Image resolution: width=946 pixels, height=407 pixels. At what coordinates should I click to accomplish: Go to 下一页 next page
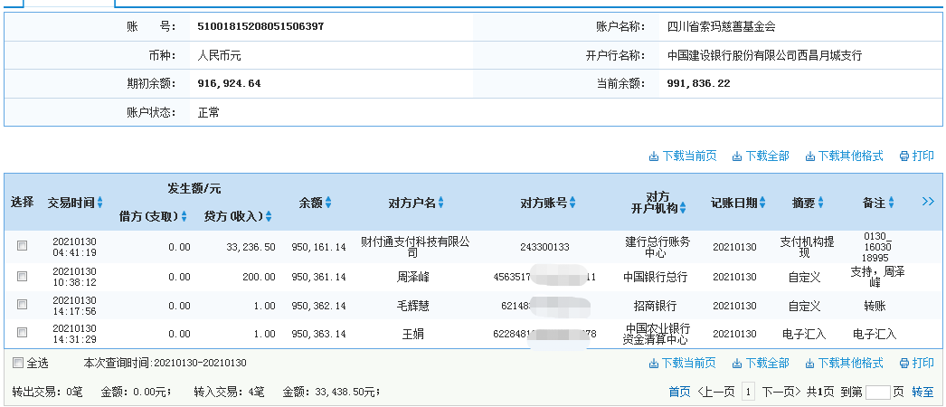[x=779, y=393]
